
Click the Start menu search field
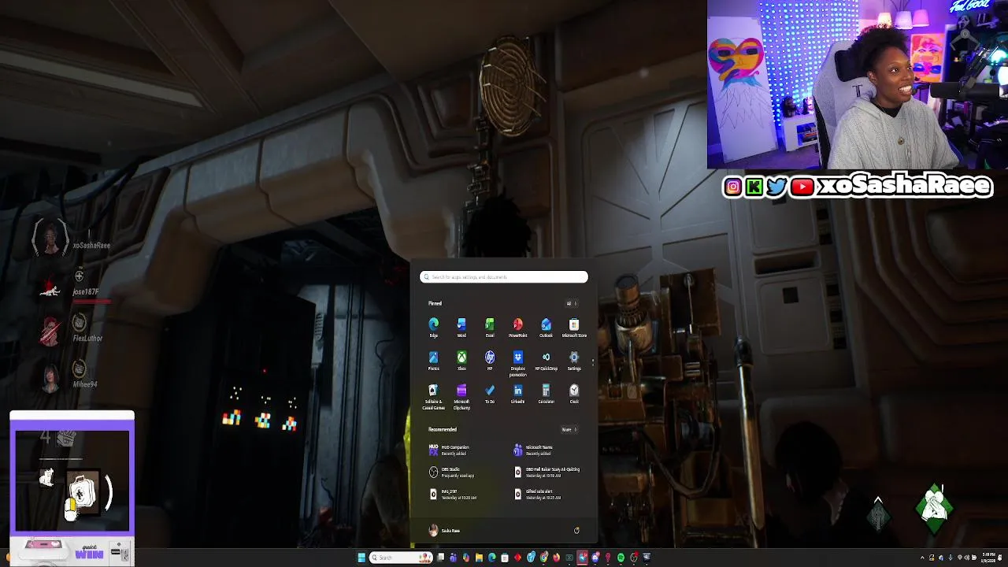(x=504, y=277)
